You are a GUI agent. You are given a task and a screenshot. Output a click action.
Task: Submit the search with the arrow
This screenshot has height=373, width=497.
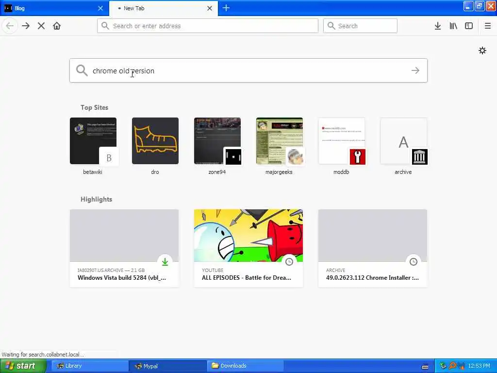pyautogui.click(x=415, y=70)
